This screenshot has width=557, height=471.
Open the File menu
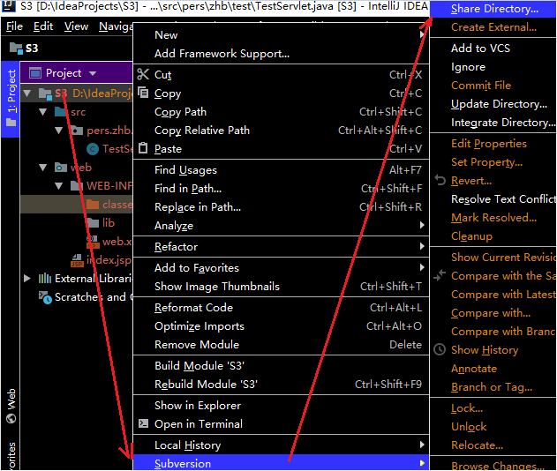point(14,26)
